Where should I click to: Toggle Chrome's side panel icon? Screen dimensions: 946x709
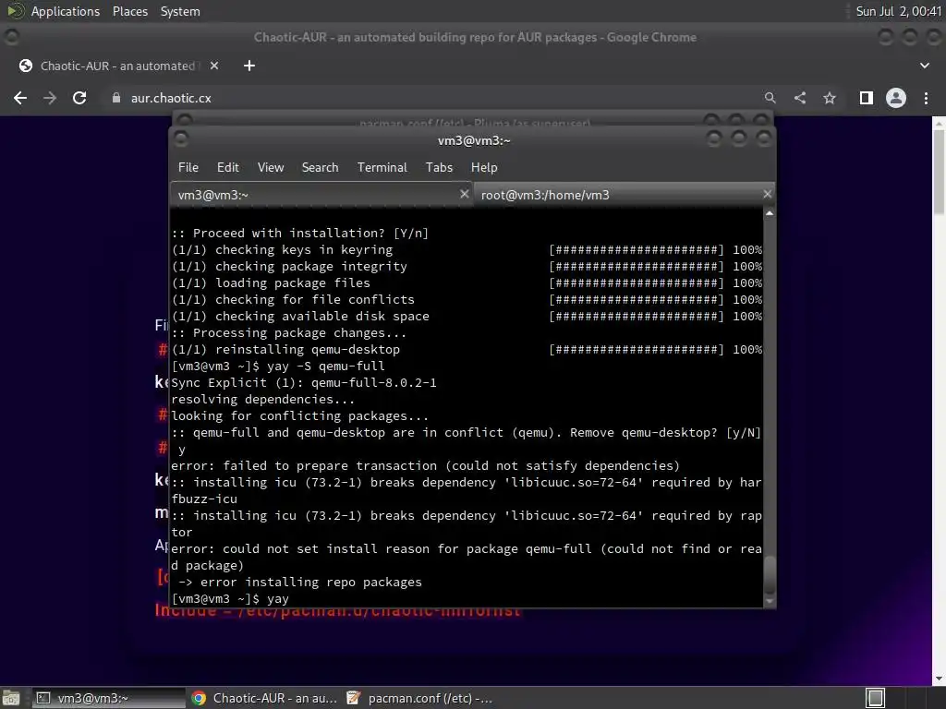point(867,98)
